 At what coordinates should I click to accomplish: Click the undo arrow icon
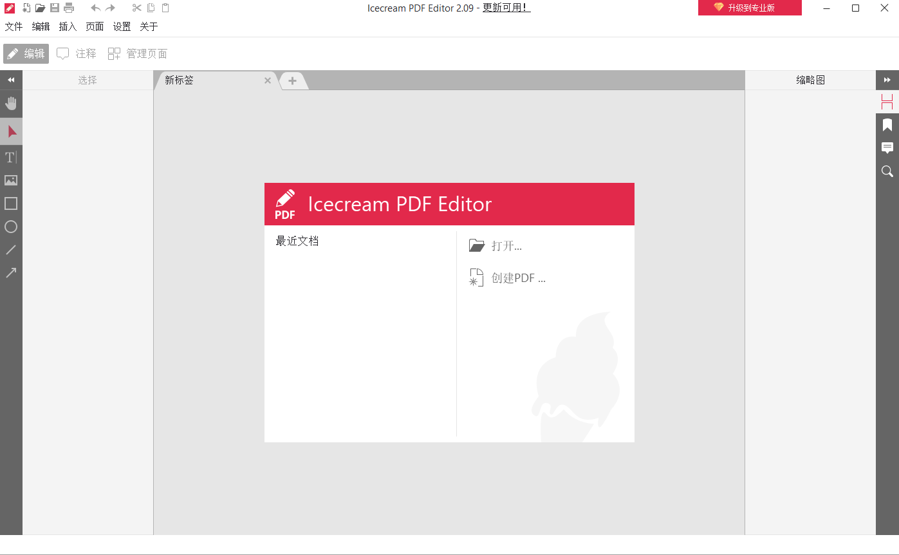pyautogui.click(x=95, y=8)
